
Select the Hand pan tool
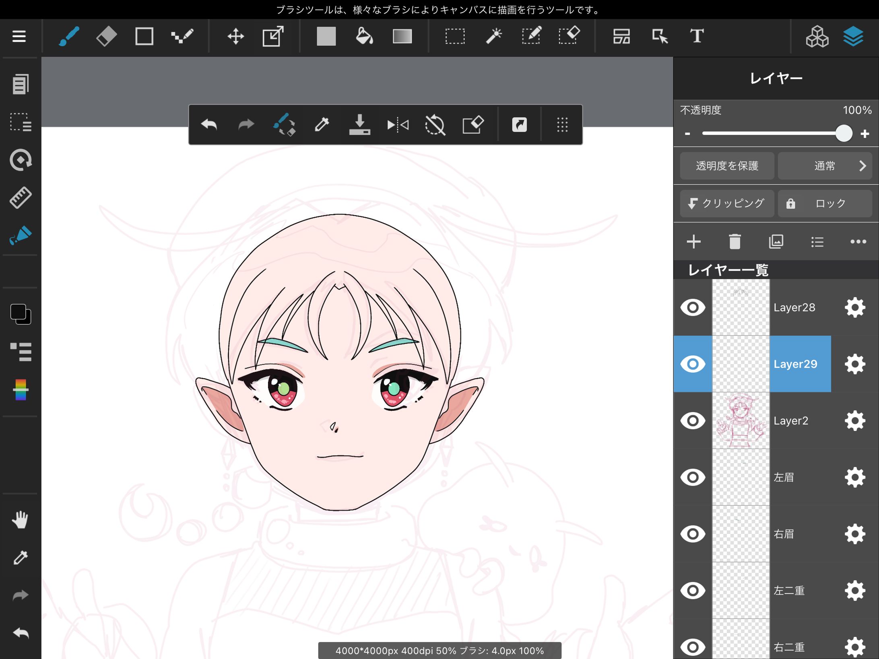[x=20, y=520]
